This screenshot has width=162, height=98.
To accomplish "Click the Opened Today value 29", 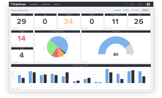I will [x=21, y=21].
